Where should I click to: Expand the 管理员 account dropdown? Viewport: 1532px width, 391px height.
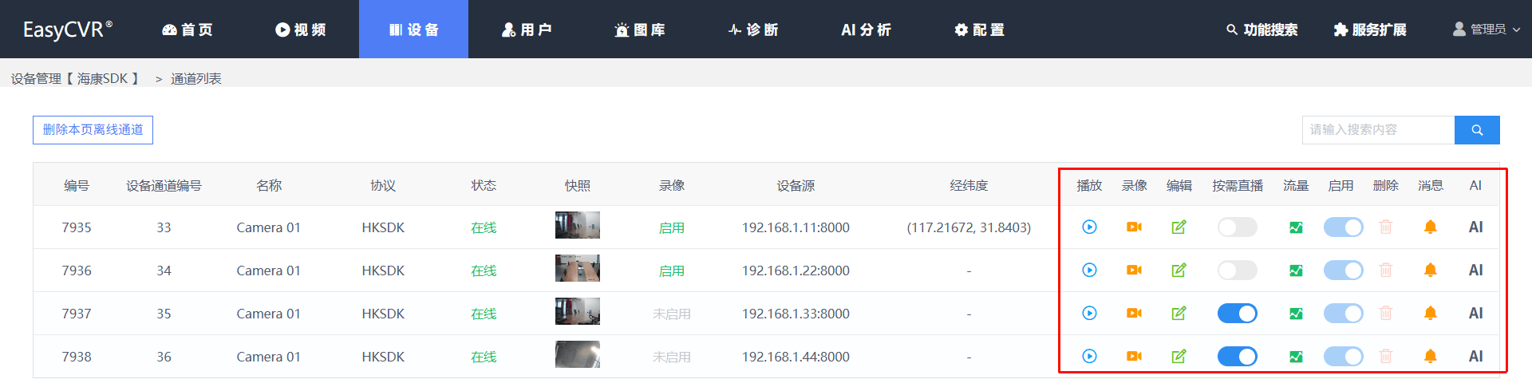coord(1487,30)
